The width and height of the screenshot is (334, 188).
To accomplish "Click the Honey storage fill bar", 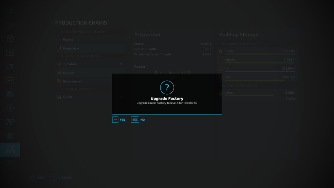I will 259,54.
